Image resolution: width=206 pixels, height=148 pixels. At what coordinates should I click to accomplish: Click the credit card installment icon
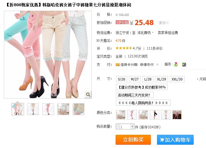[118, 65]
